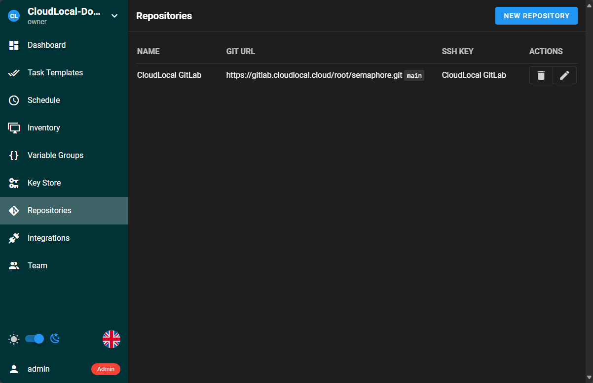
Task: Click the ACTIONS column header
Action: tap(546, 51)
